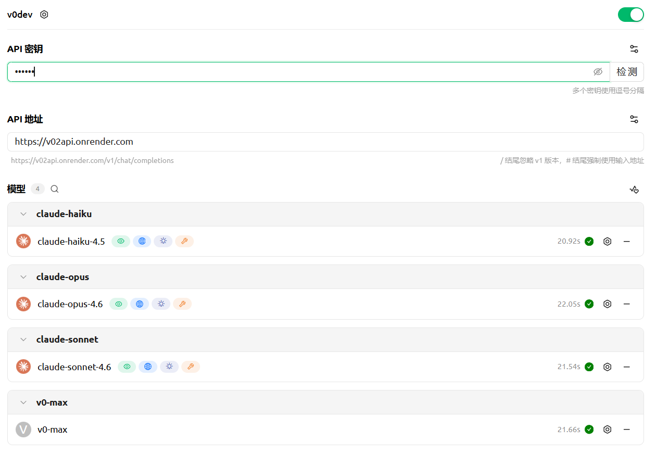The image size is (656, 454).
Task: Open v0dev provider settings hexagon icon
Action: (x=44, y=15)
